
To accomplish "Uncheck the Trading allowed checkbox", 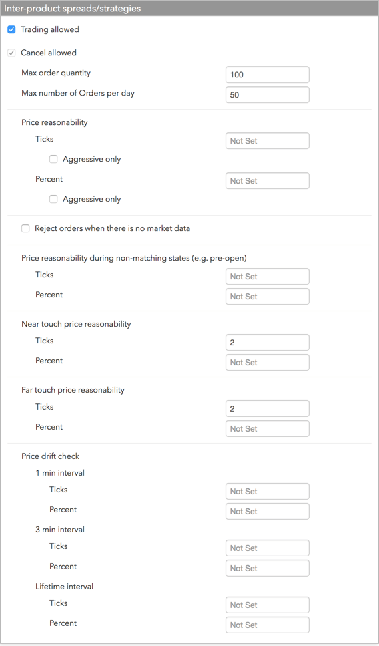I will (11, 29).
